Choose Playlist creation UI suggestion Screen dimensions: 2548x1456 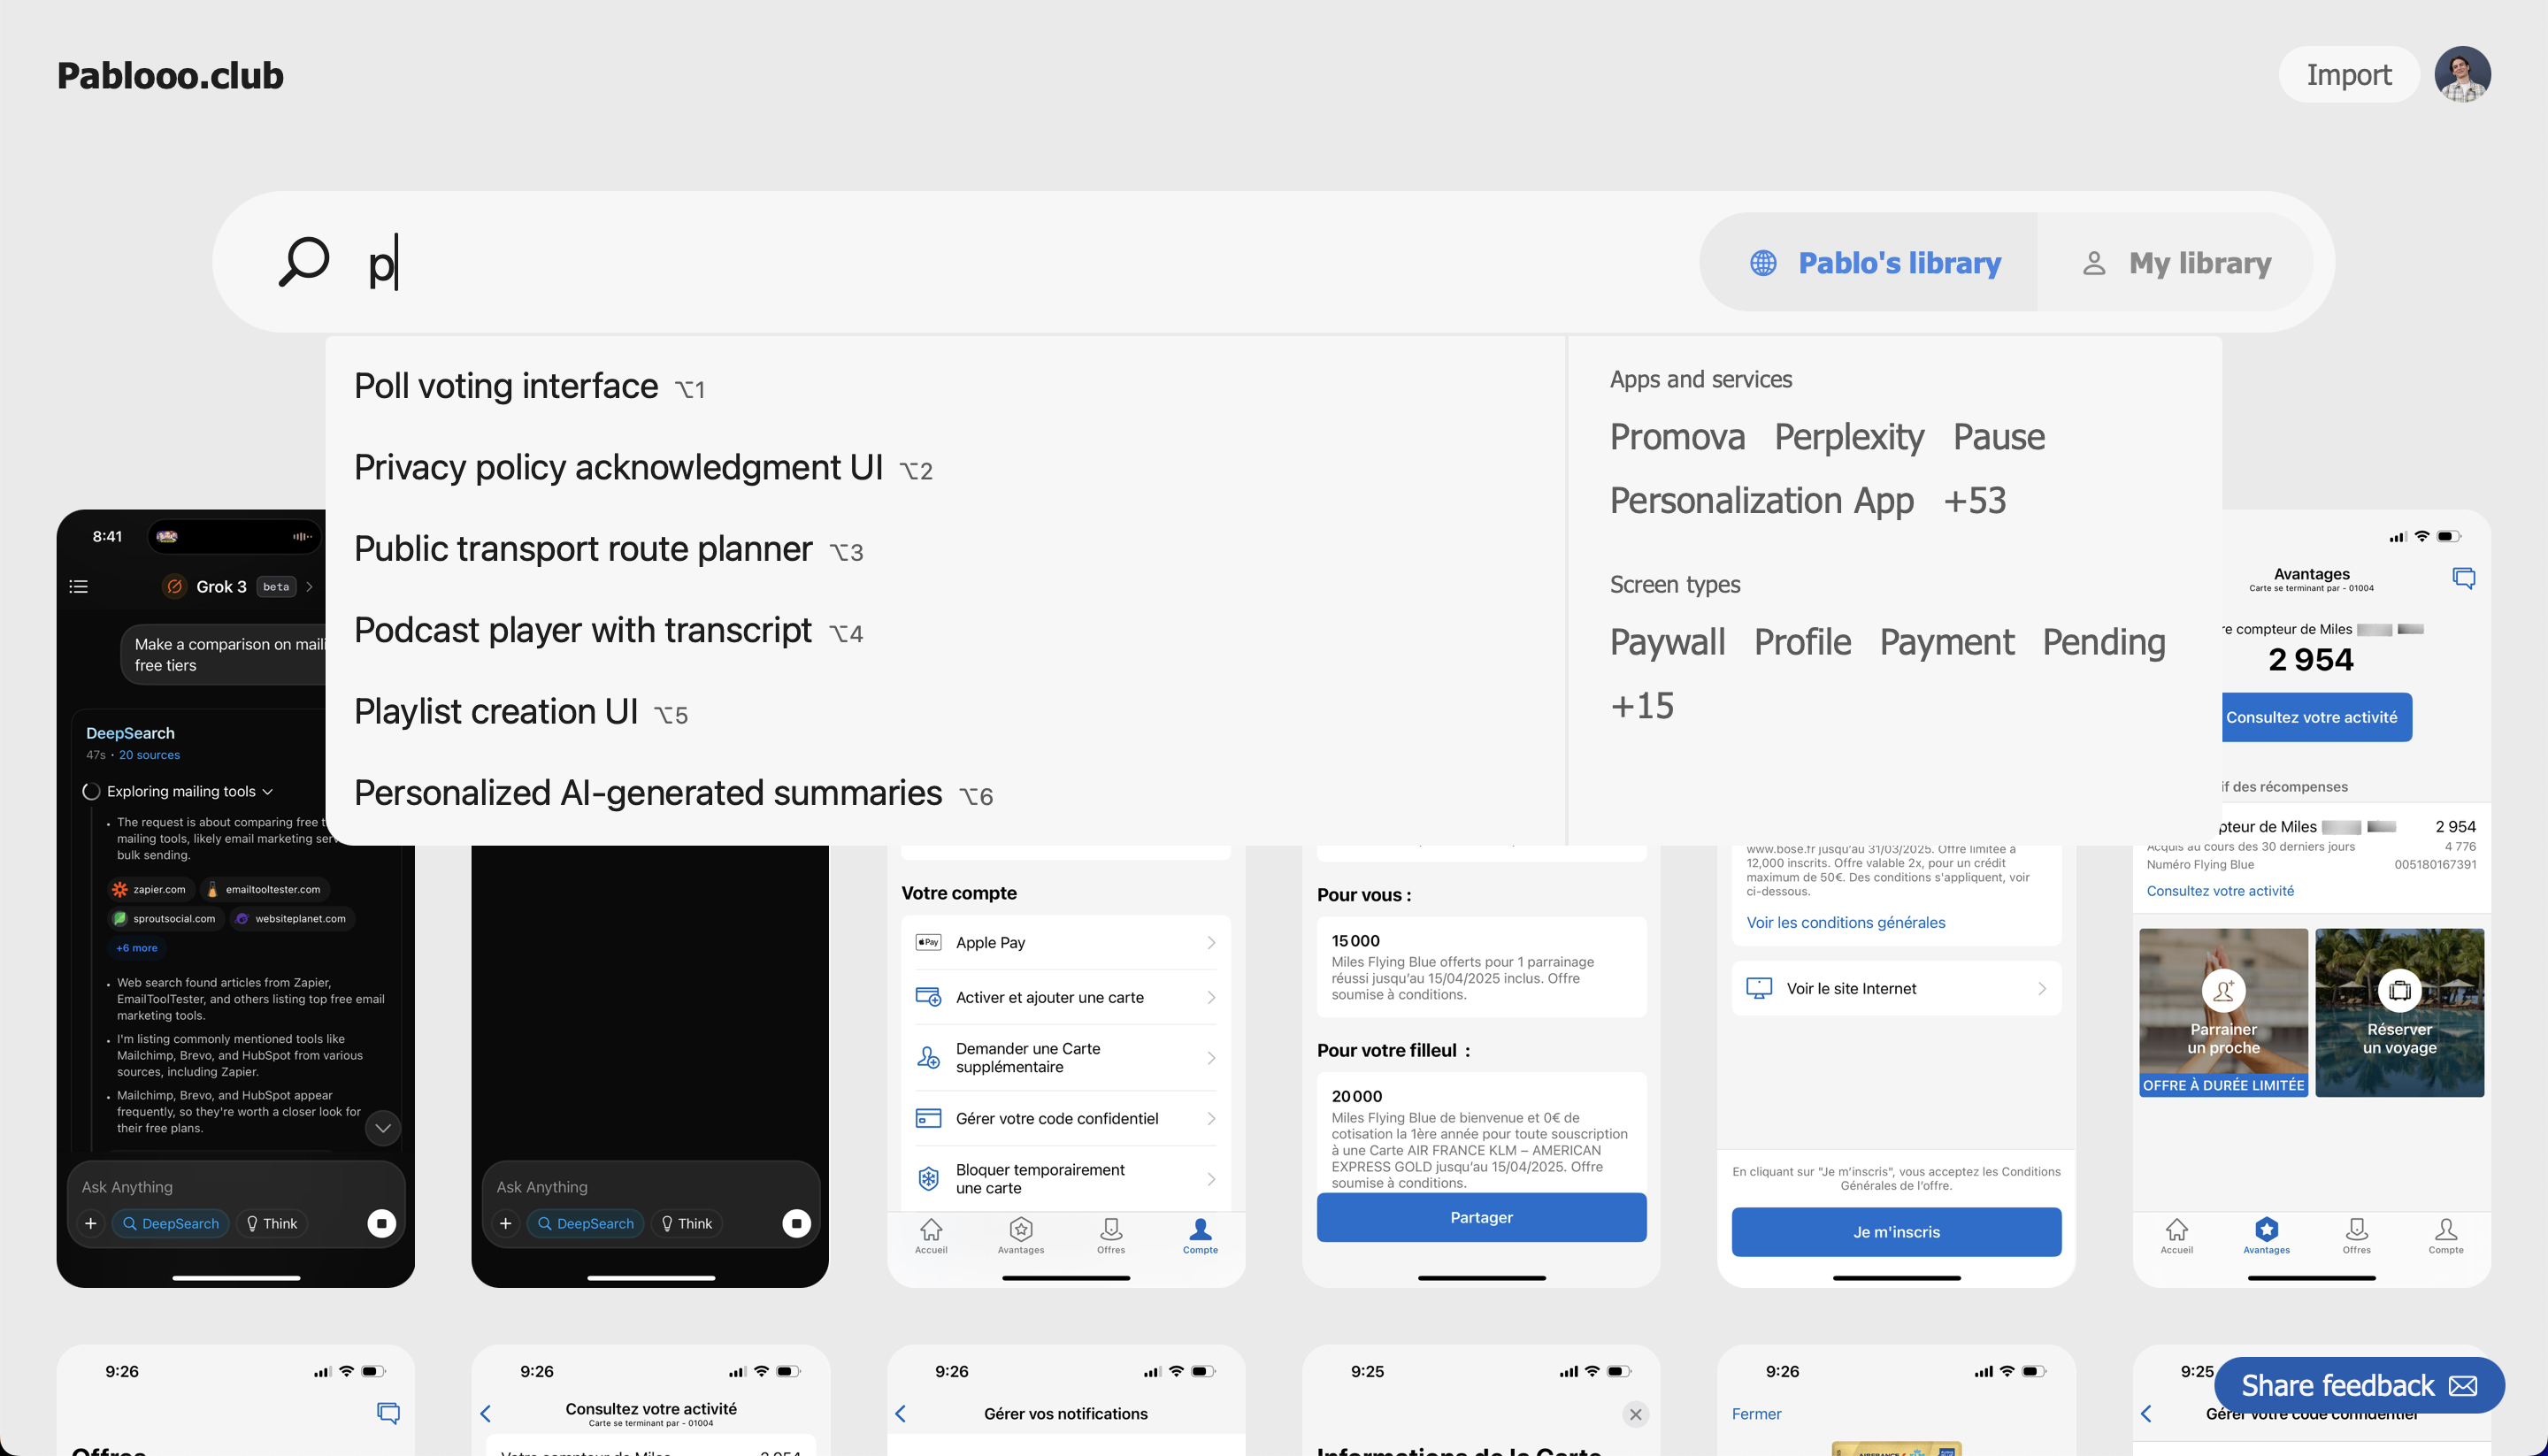(520, 712)
